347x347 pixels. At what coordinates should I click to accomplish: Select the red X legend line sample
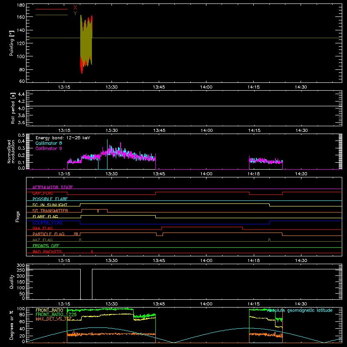52,9
